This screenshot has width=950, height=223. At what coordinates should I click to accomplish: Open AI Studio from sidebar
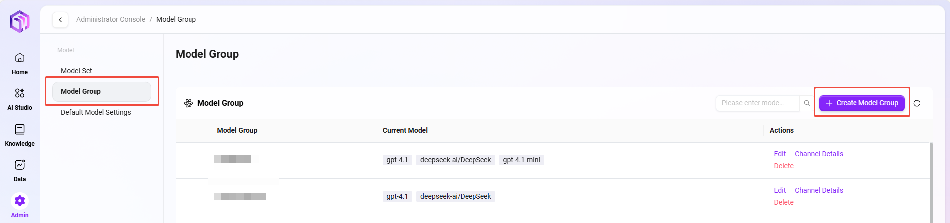(x=20, y=93)
